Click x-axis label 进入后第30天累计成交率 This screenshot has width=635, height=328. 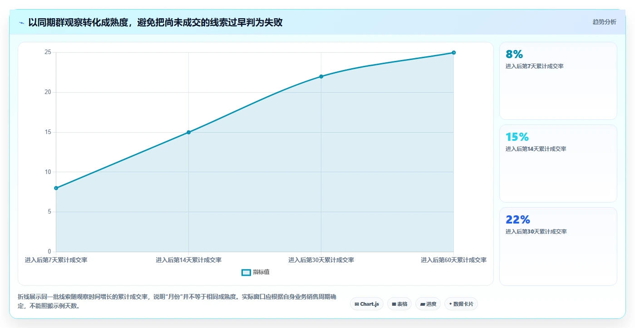[321, 260]
